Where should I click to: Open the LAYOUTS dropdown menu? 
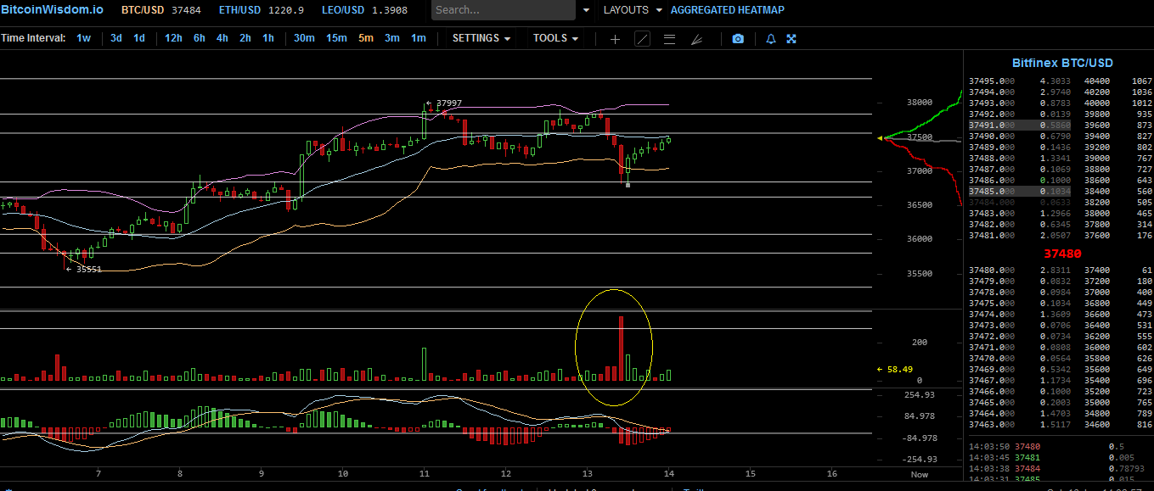pos(632,10)
